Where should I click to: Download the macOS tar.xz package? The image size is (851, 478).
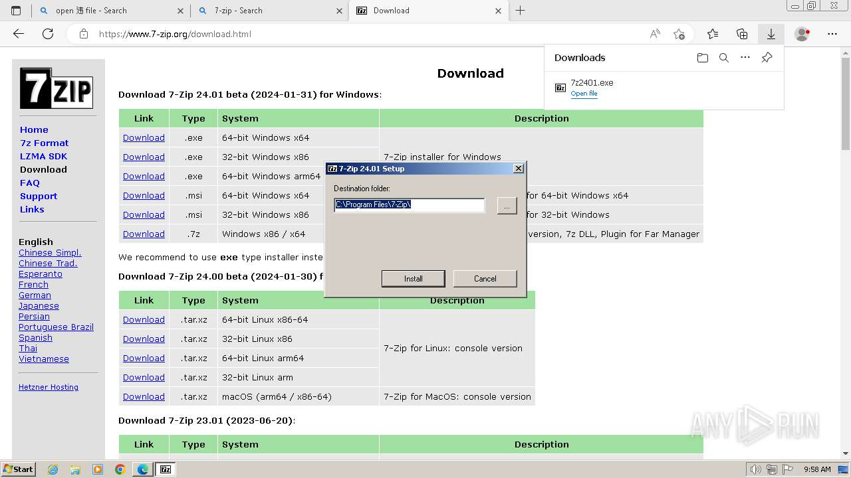click(144, 396)
